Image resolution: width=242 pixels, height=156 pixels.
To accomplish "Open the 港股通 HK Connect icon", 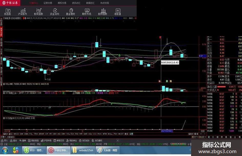I will [x=118, y=12].
